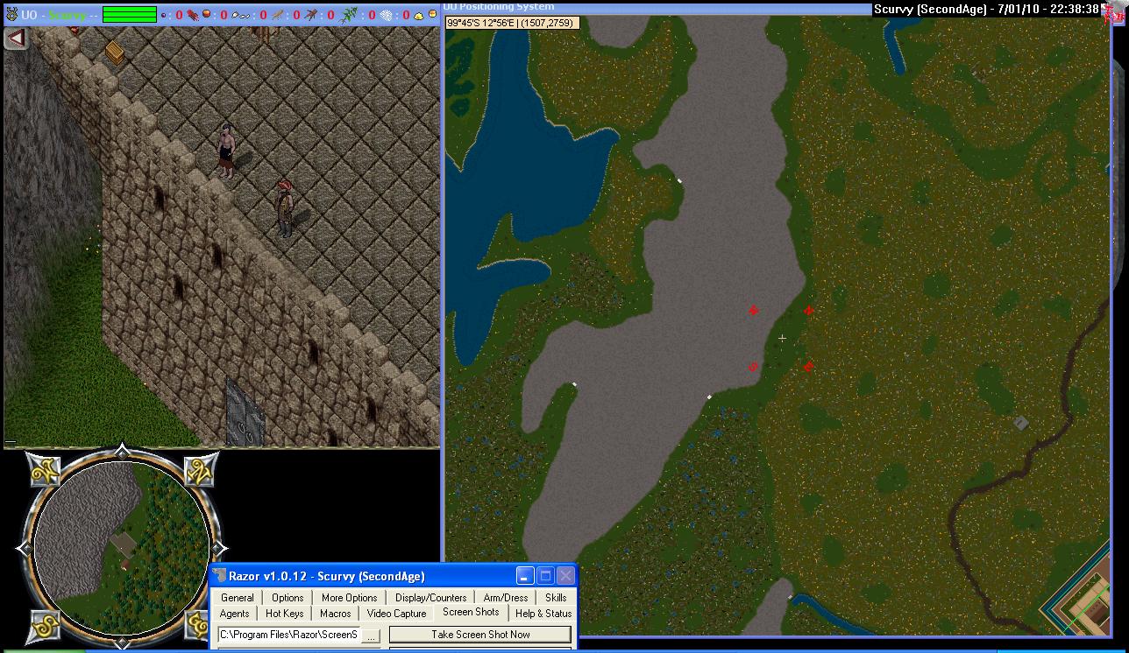Click the green health status bar

point(130,15)
